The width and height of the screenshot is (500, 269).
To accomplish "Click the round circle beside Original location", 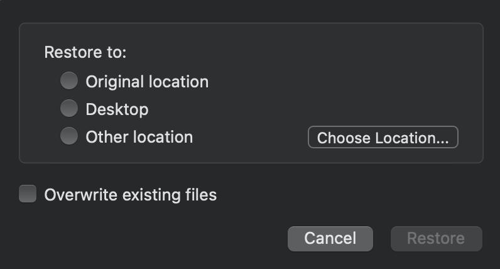I will tap(69, 81).
